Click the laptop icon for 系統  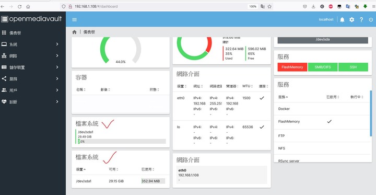(4, 44)
